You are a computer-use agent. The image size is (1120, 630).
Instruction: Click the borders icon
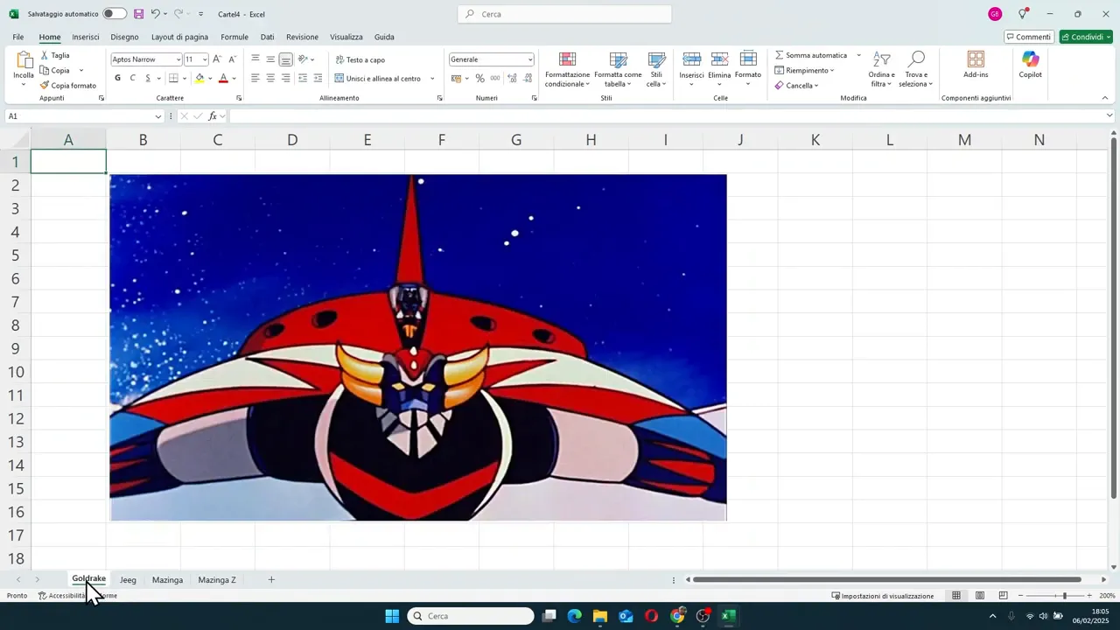173,78
